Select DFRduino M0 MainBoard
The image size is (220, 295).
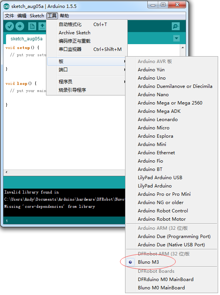click(x=172, y=280)
